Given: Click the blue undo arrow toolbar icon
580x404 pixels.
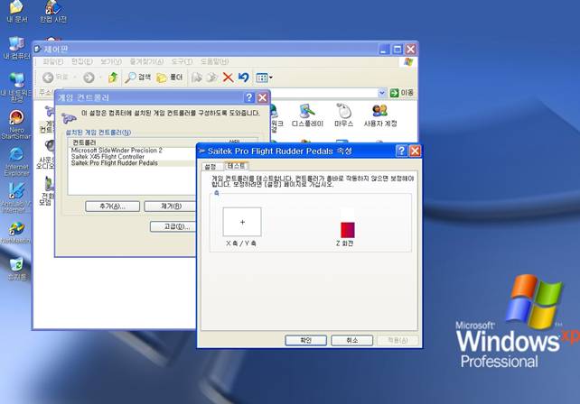Looking at the screenshot, I should [243, 78].
